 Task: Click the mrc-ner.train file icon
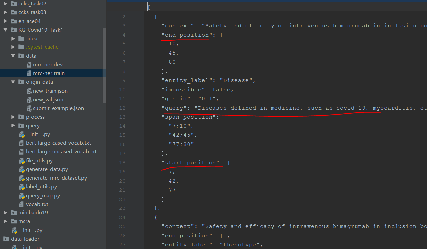tap(29, 73)
